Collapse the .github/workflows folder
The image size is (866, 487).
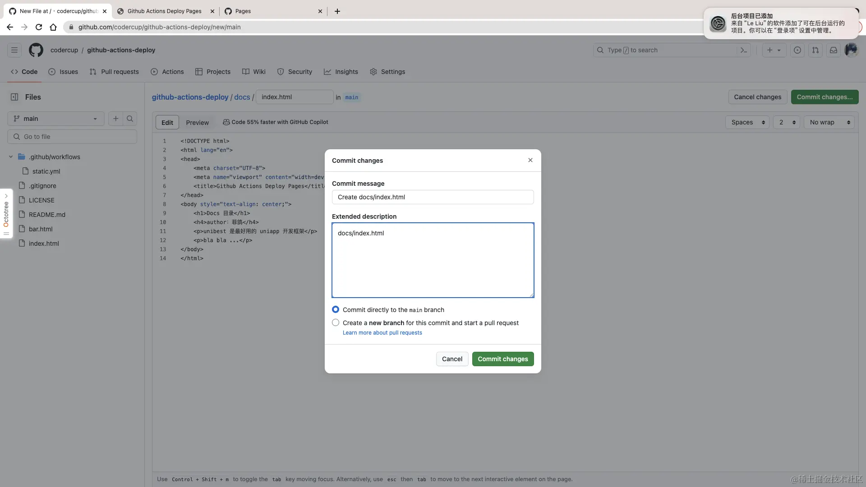pos(11,157)
